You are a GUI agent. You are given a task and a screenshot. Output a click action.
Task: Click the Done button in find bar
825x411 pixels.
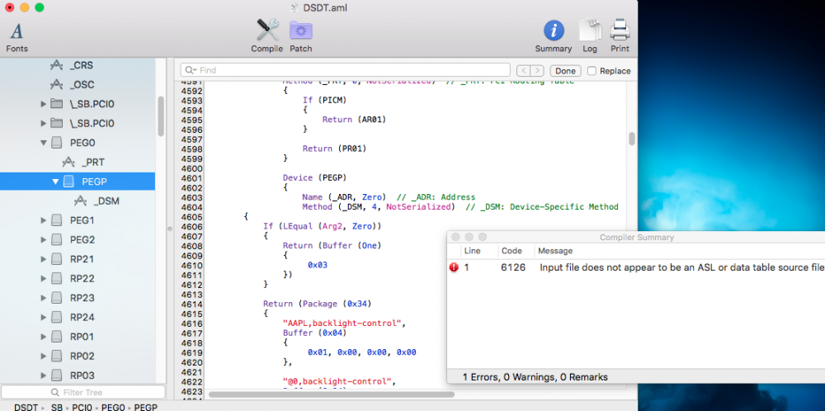[566, 70]
